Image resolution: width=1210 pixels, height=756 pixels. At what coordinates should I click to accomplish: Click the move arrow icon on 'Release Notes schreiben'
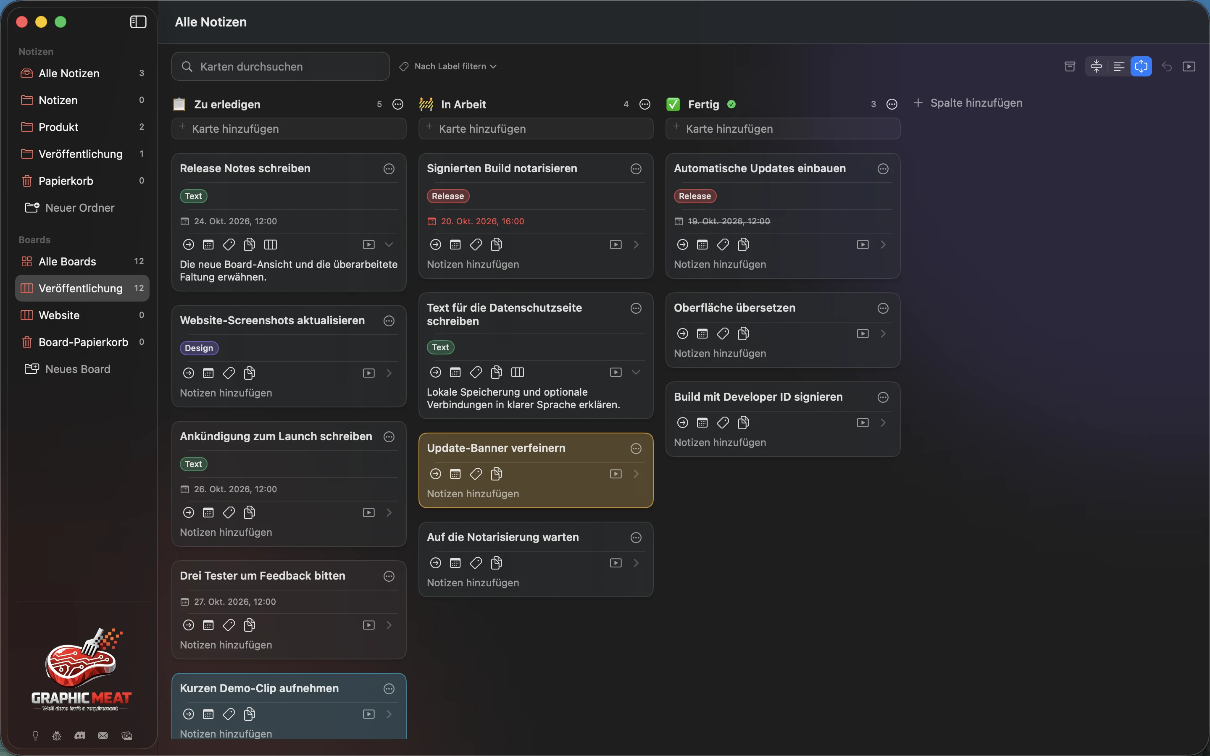pyautogui.click(x=189, y=244)
